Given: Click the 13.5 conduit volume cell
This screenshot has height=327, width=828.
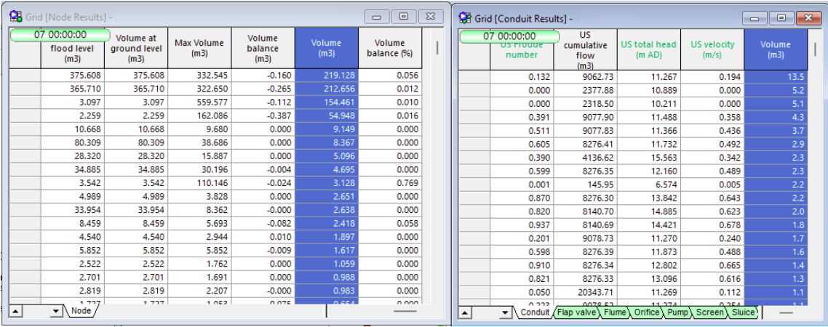Looking at the screenshot, I should [x=776, y=77].
